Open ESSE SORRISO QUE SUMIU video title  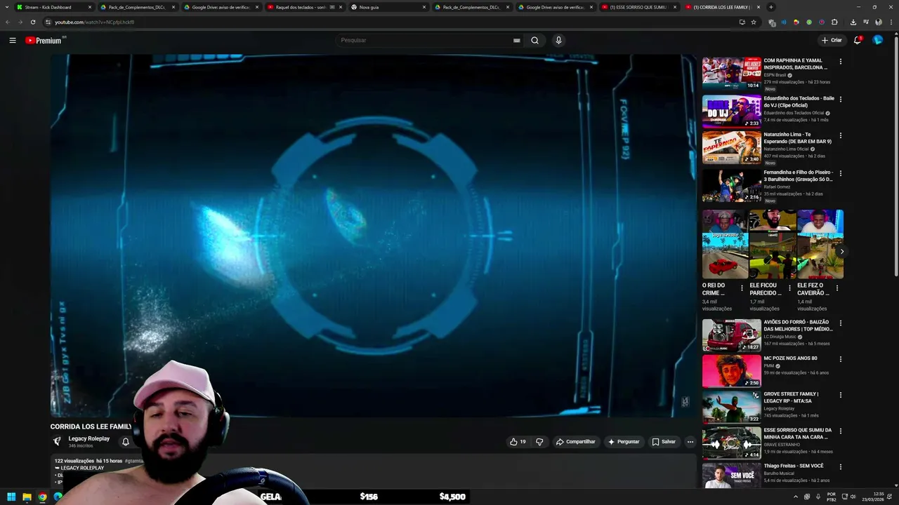798,433
